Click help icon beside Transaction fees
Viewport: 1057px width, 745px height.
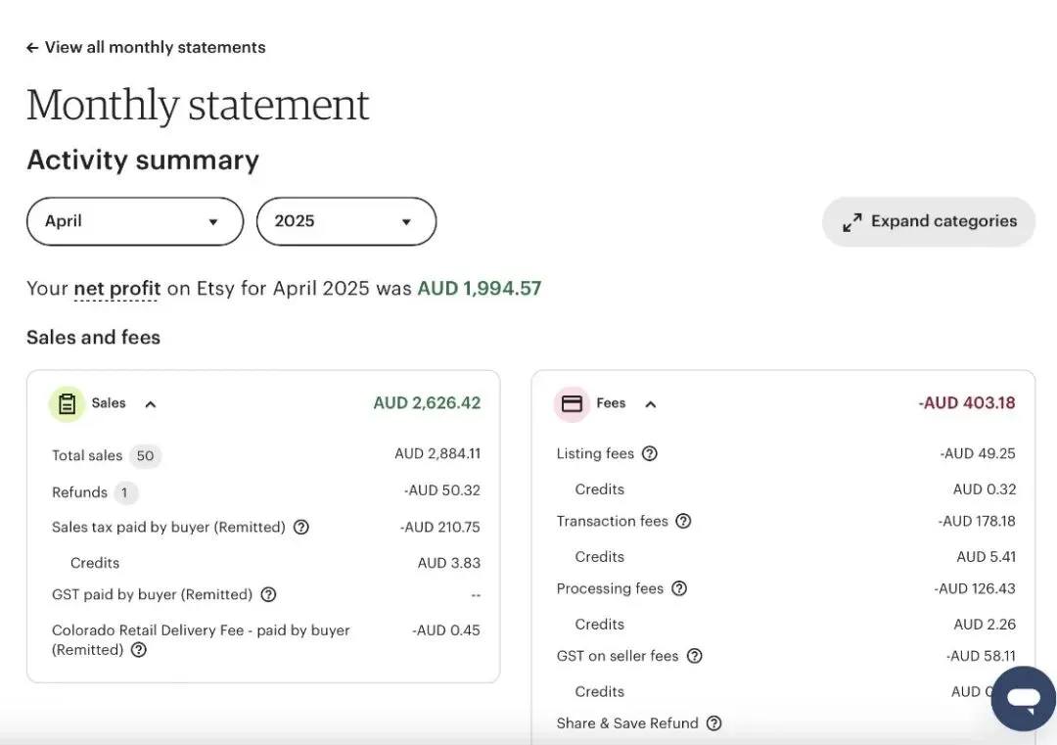click(x=683, y=522)
